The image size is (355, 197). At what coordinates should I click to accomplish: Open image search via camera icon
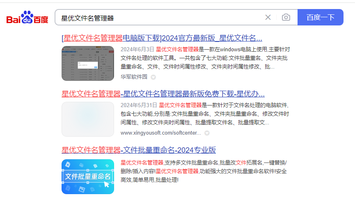pos(286,17)
